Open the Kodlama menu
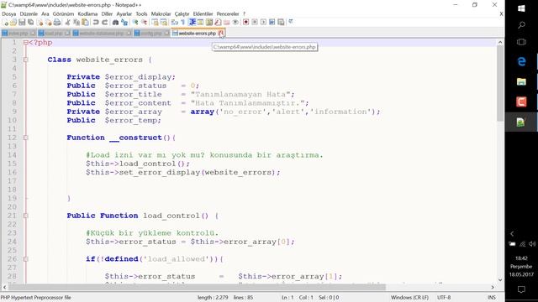This screenshot has width=538, height=302. tap(87, 13)
